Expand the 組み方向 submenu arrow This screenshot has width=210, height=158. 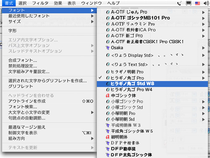[x=92, y=139]
